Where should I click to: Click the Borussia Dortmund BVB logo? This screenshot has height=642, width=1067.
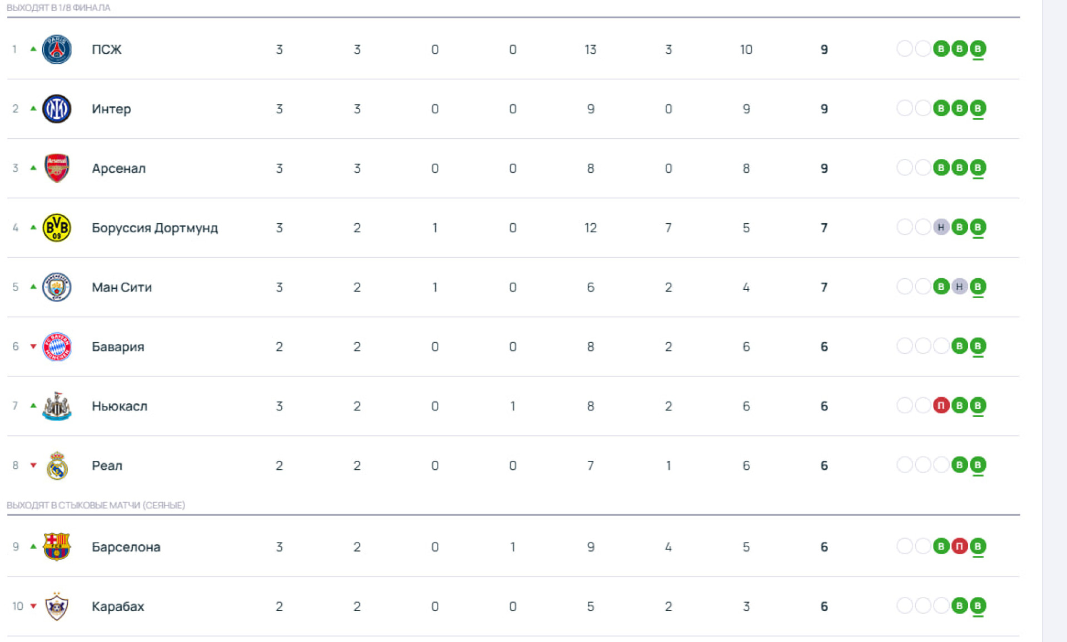tap(57, 228)
